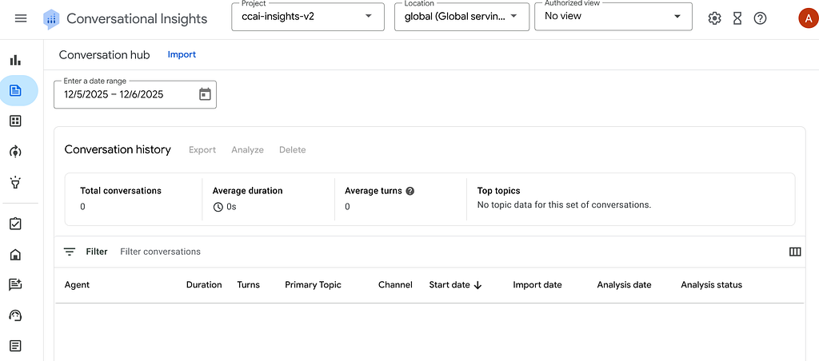Open the account avatar labeled A
The width and height of the screenshot is (819, 361).
coord(808,18)
